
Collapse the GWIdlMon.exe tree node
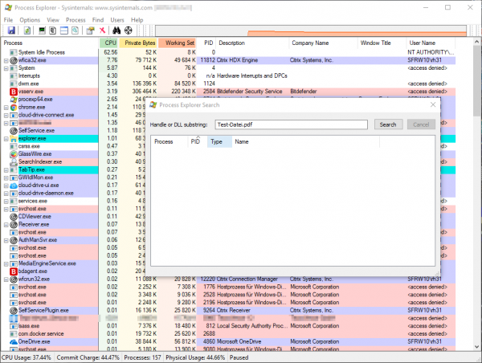pyautogui.click(x=6, y=178)
